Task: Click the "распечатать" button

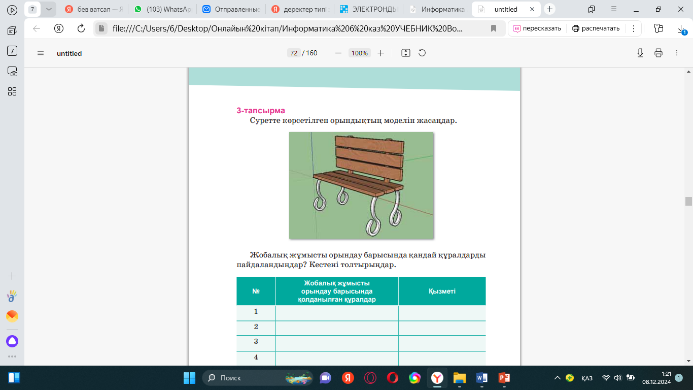Action: point(596,28)
